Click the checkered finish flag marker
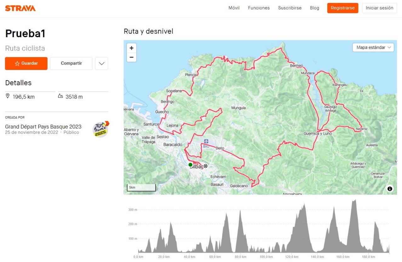Screen dimensions: 402x262 206,166
